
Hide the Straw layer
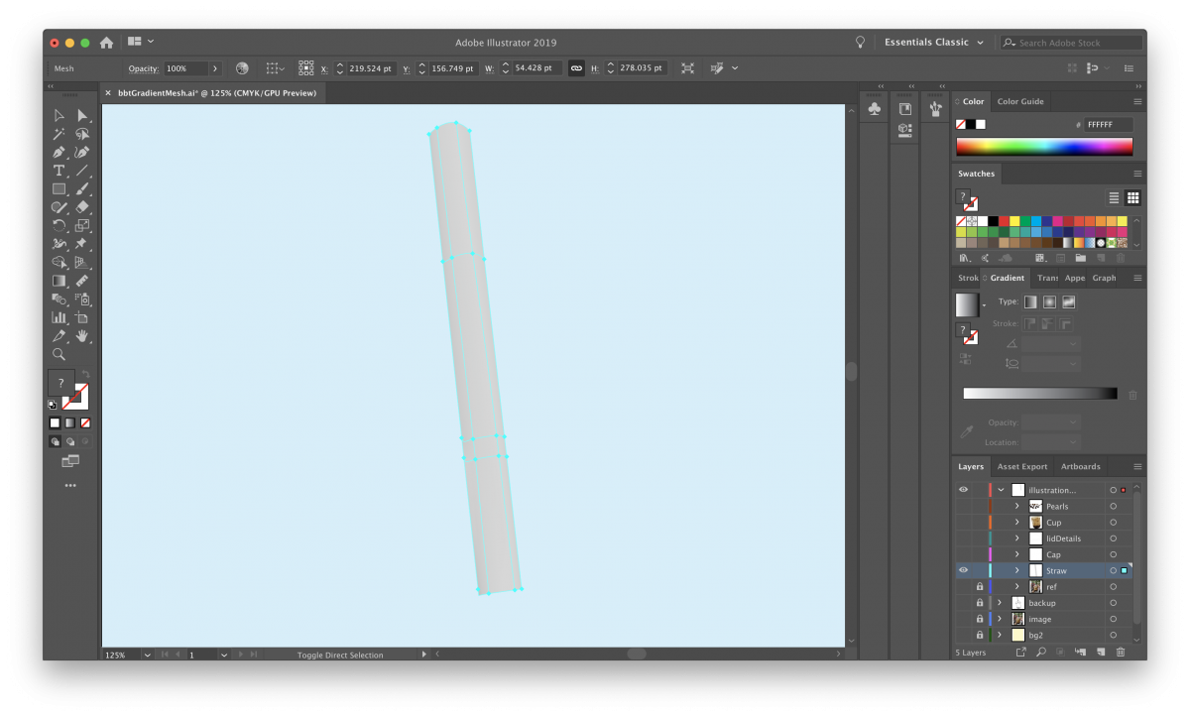pyautogui.click(x=962, y=570)
